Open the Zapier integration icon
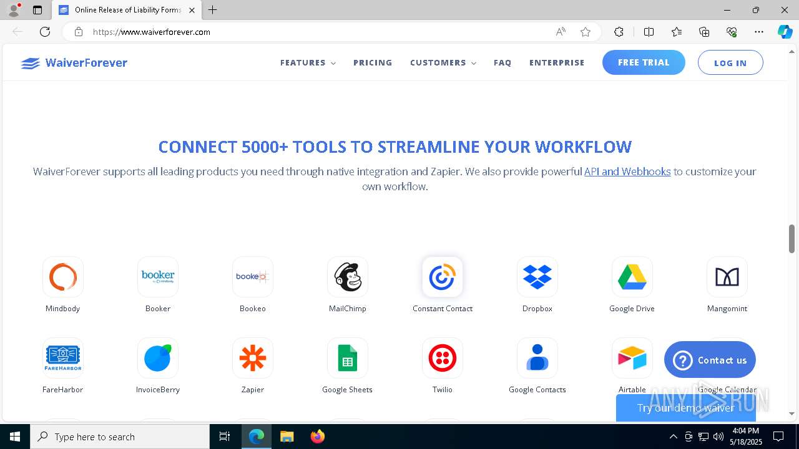 pyautogui.click(x=253, y=358)
